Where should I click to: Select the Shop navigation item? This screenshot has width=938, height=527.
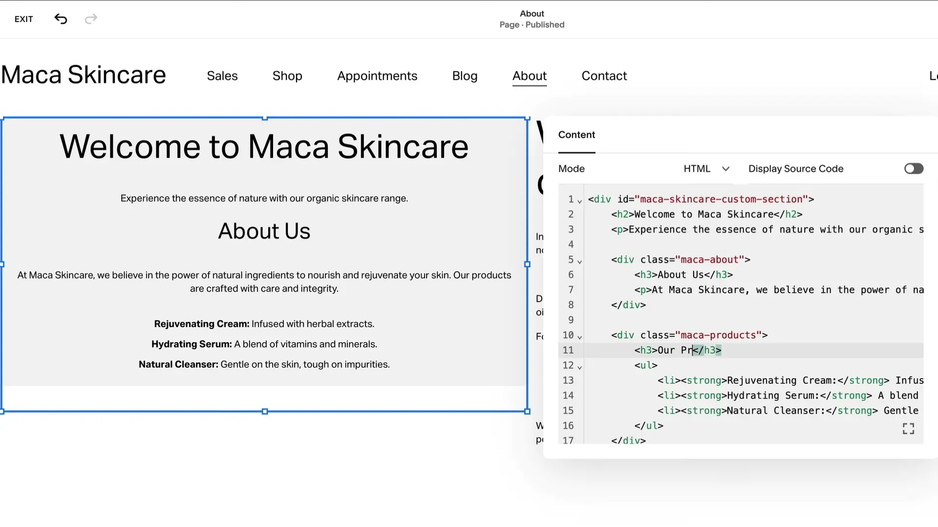coord(287,76)
